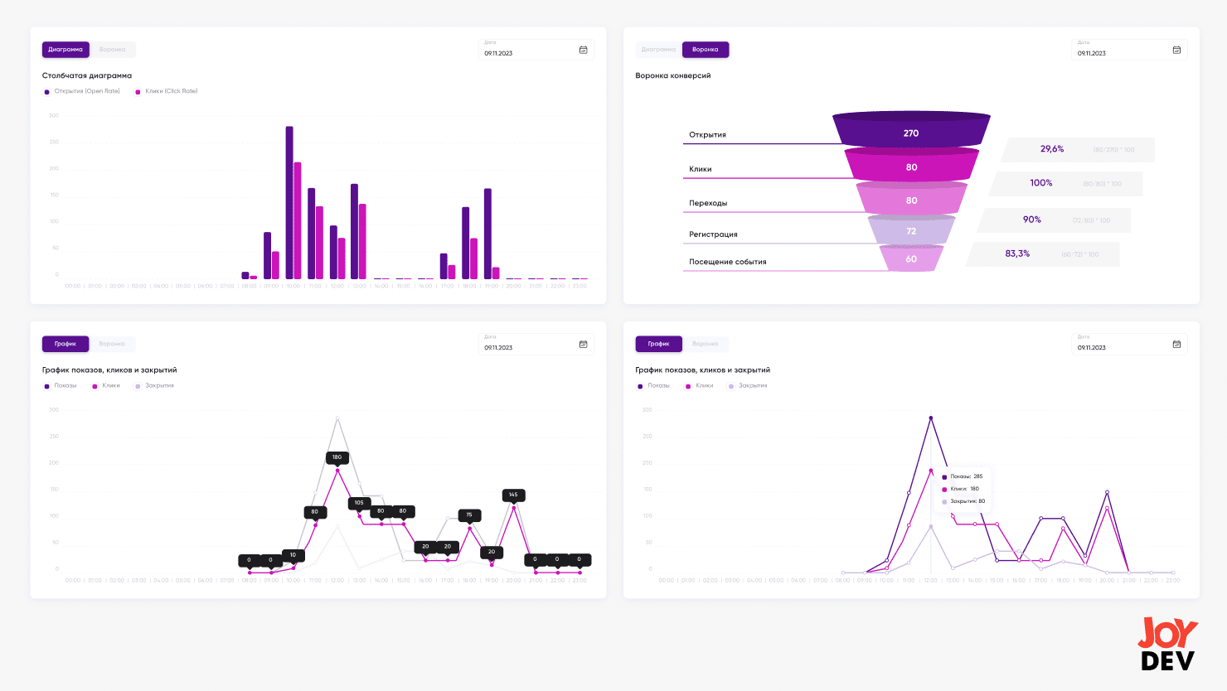Viewport: 1227px width, 691px height.
Task: Click the magenta funnel segment below 270
Action: (x=911, y=166)
